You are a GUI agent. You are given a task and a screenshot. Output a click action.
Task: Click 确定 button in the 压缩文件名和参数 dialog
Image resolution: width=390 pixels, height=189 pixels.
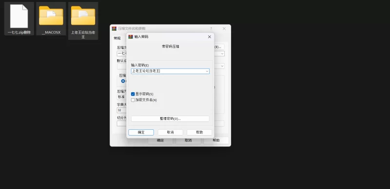click(x=160, y=140)
